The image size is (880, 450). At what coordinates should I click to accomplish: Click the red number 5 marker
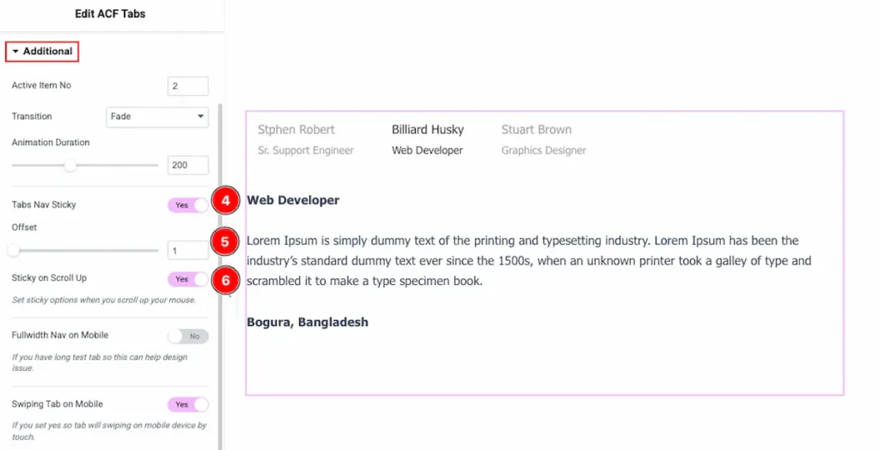tap(224, 242)
